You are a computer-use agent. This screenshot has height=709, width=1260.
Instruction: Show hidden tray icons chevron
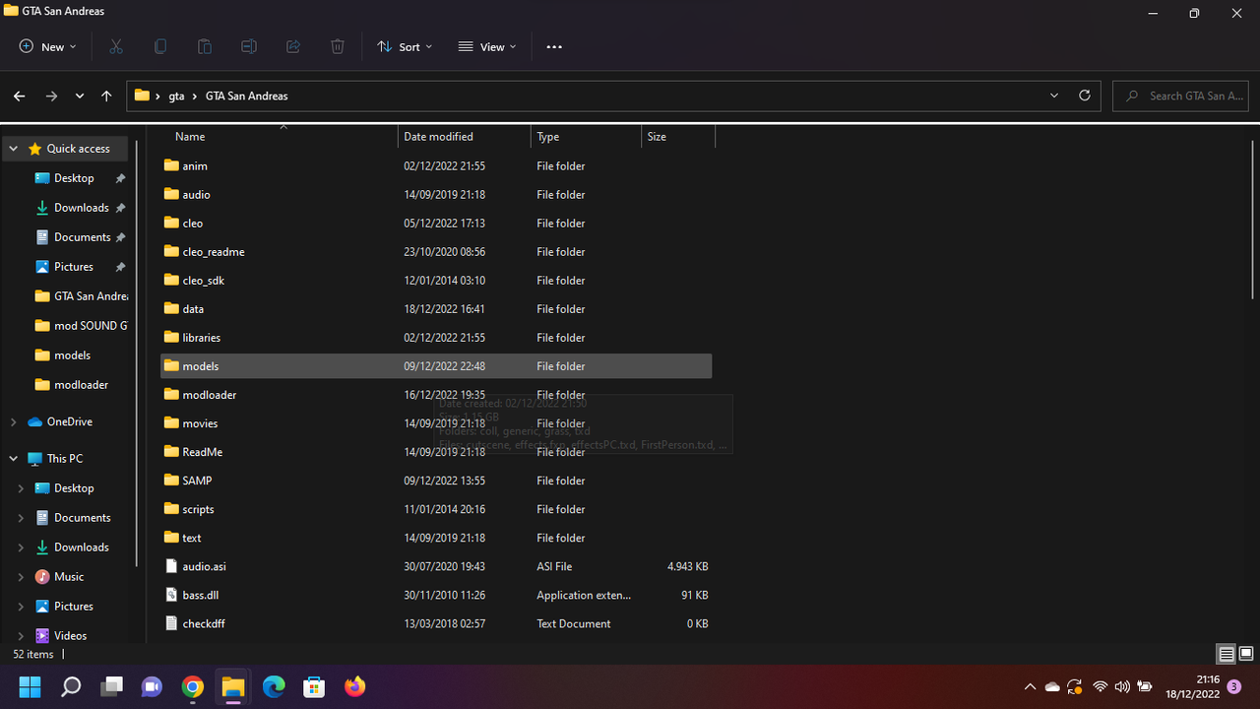coord(1030,686)
